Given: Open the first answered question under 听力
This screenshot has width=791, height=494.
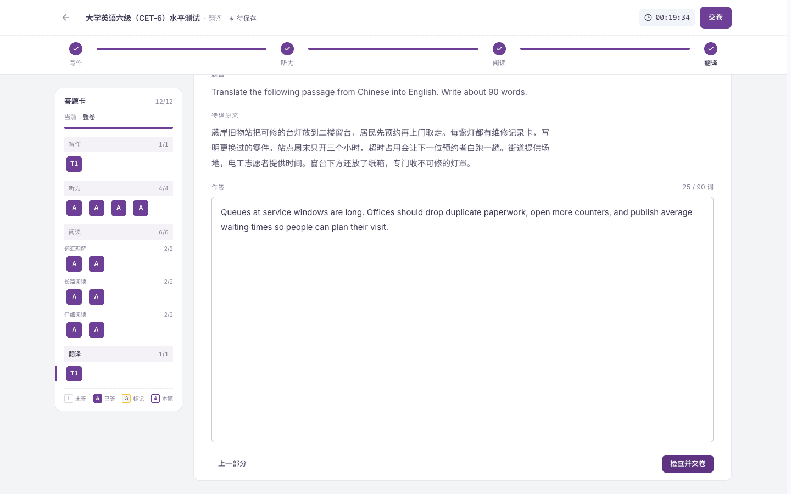Looking at the screenshot, I should 74,208.
